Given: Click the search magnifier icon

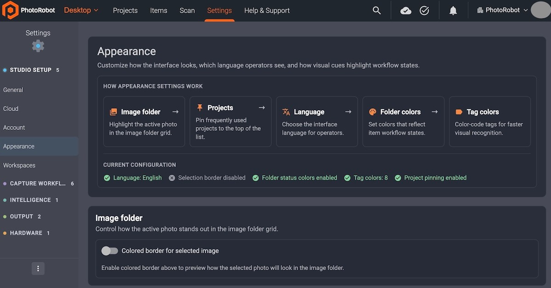Looking at the screenshot, I should point(377,10).
